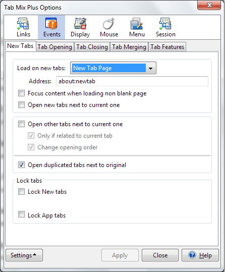
Task: Enable Focus content when loading non blank page
Action: 21,93
